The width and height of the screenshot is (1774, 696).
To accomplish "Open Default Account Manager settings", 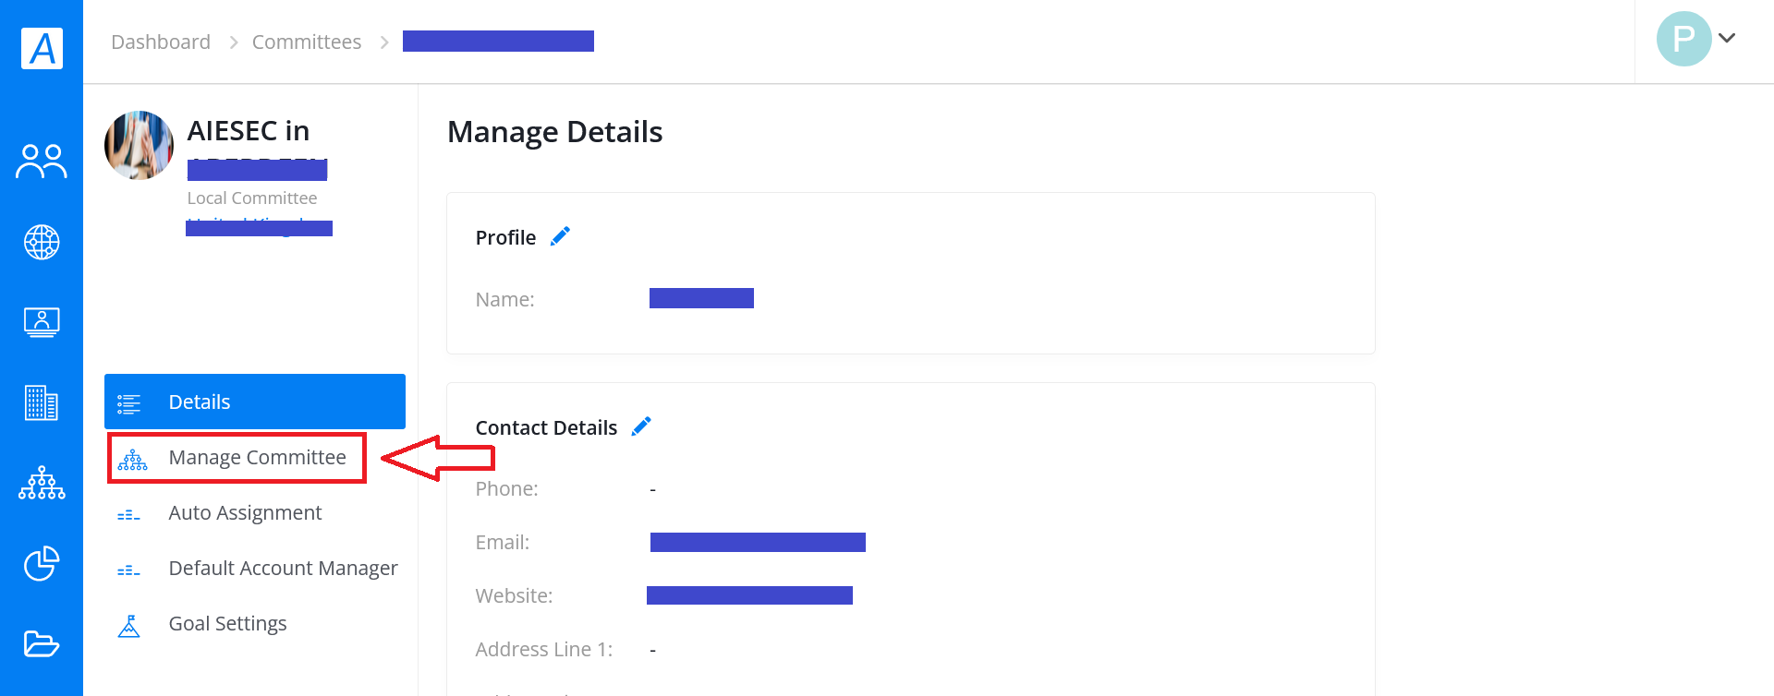I will point(255,569).
